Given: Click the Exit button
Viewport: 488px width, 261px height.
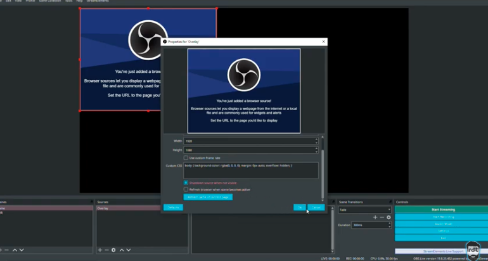Looking at the screenshot, I should tap(443, 238).
